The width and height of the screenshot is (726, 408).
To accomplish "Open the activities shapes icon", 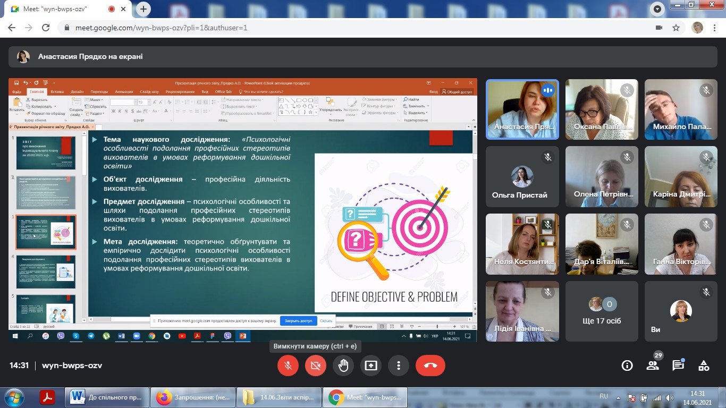I will tap(704, 365).
